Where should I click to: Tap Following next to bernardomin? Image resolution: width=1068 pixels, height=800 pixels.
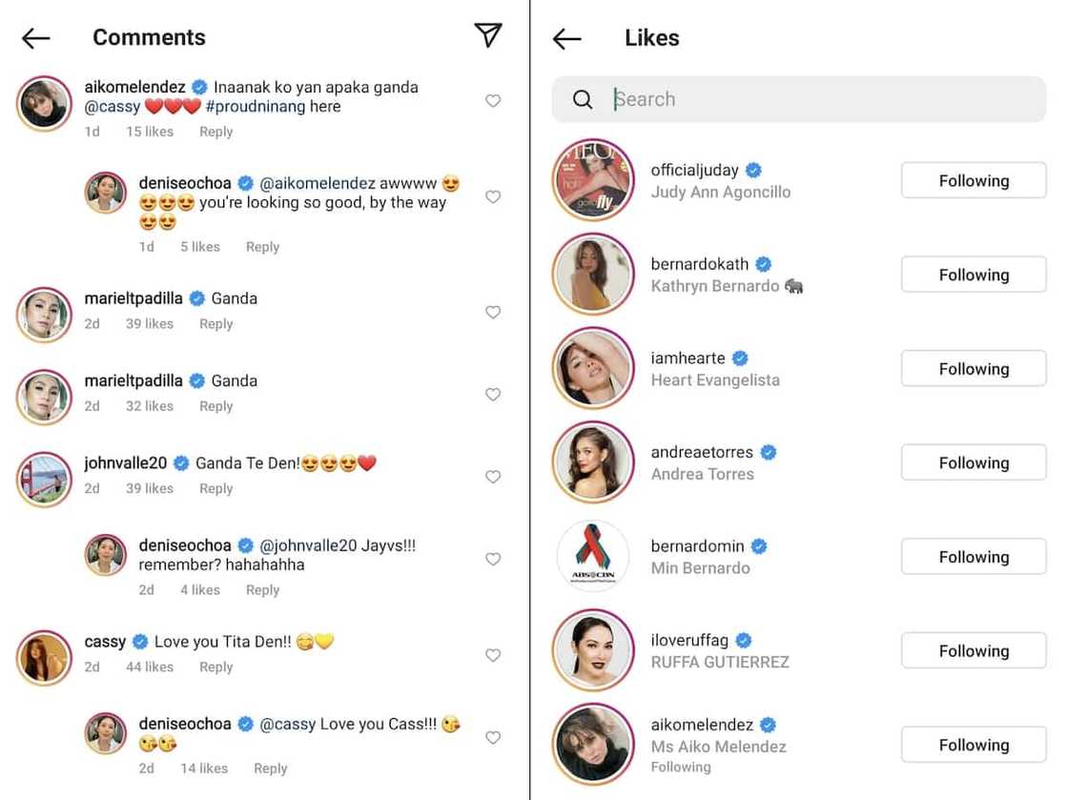[973, 556]
